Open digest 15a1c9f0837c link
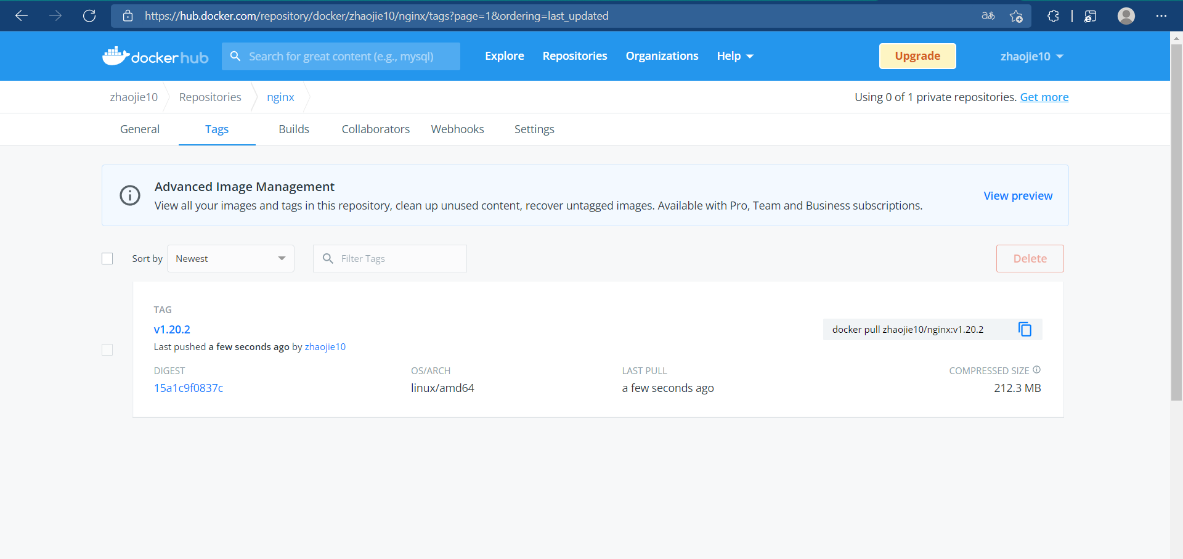 [x=189, y=388]
